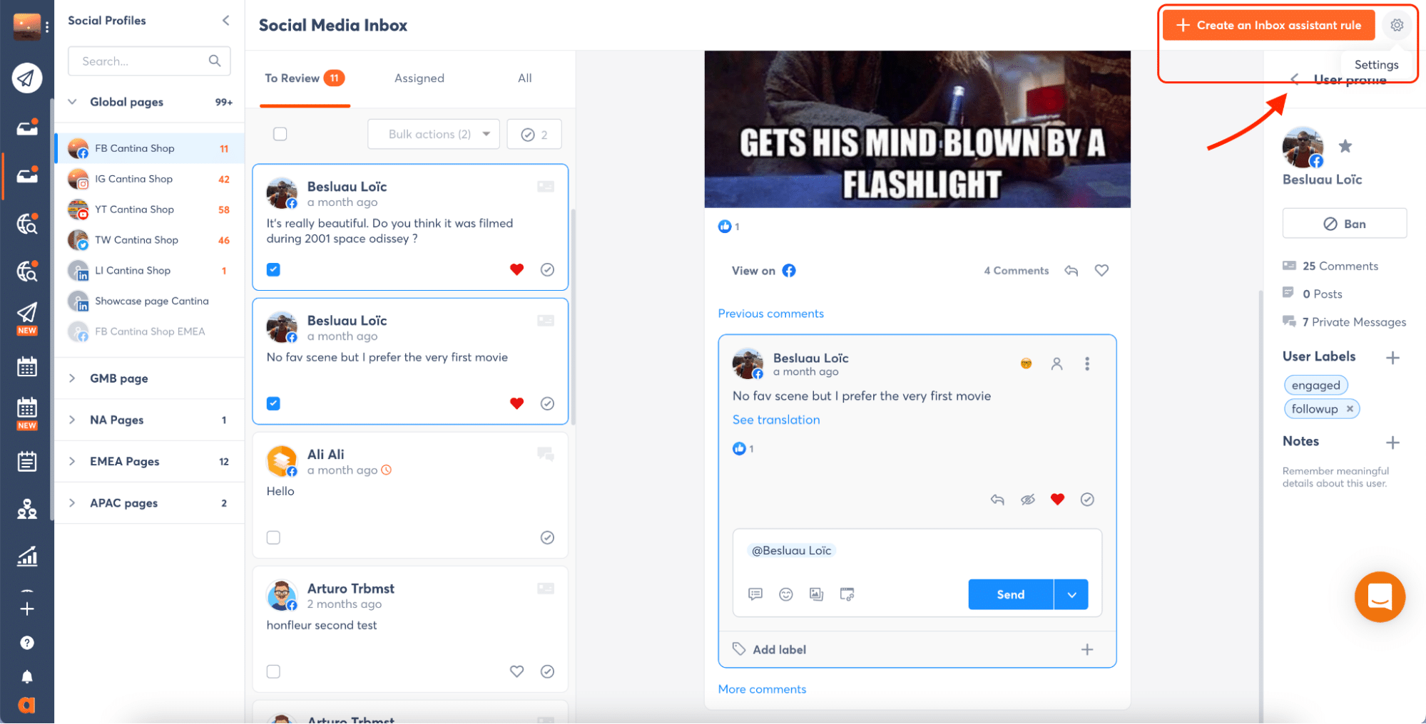The image size is (1426, 724).
Task: Click the saved replies icon in reply box
Action: point(755,594)
